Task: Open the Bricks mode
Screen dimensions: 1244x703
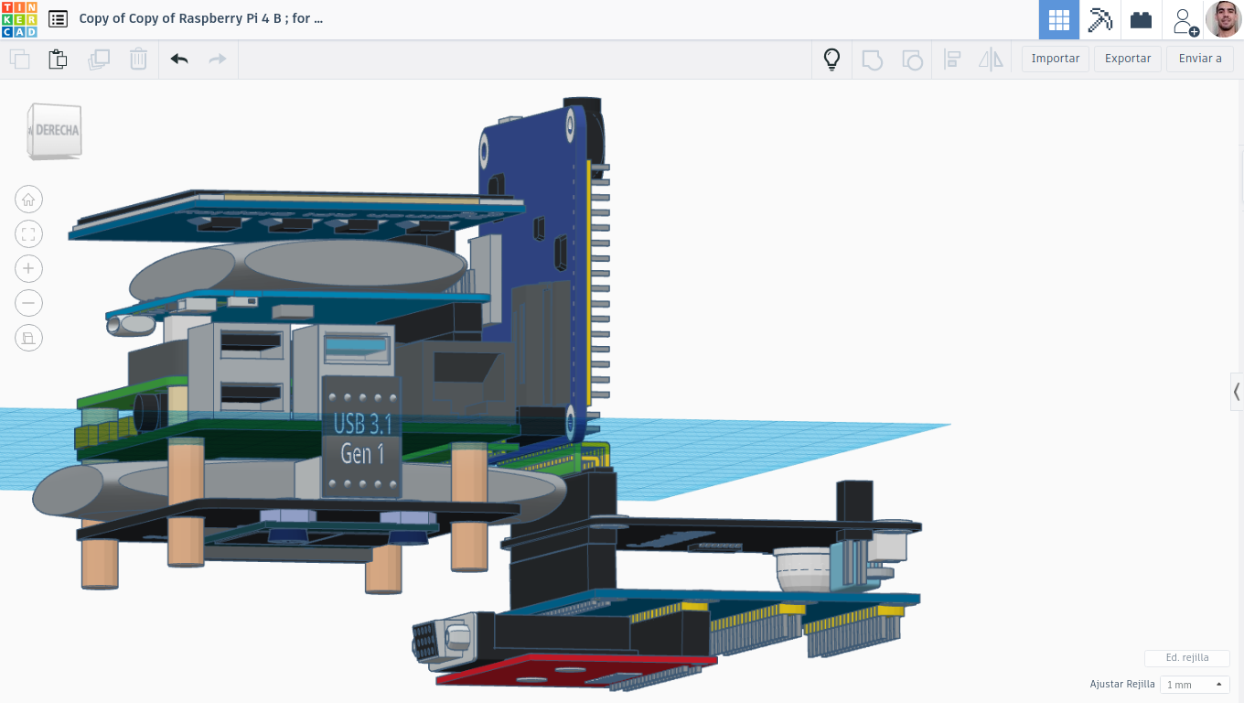Action: click(x=1141, y=19)
